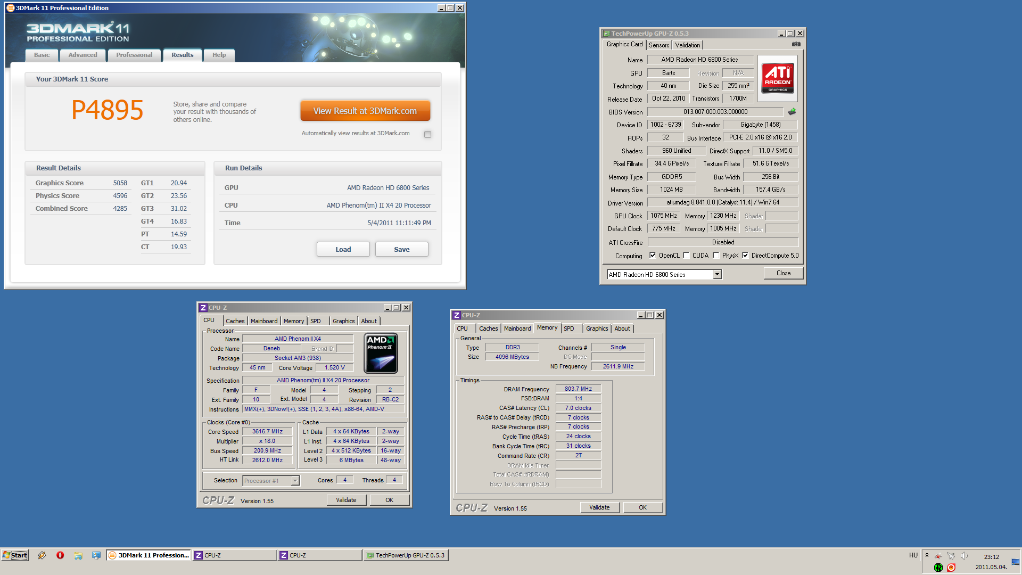Open Caches tab in the CPU-Z CPU window
The width and height of the screenshot is (1022, 575).
(x=235, y=321)
